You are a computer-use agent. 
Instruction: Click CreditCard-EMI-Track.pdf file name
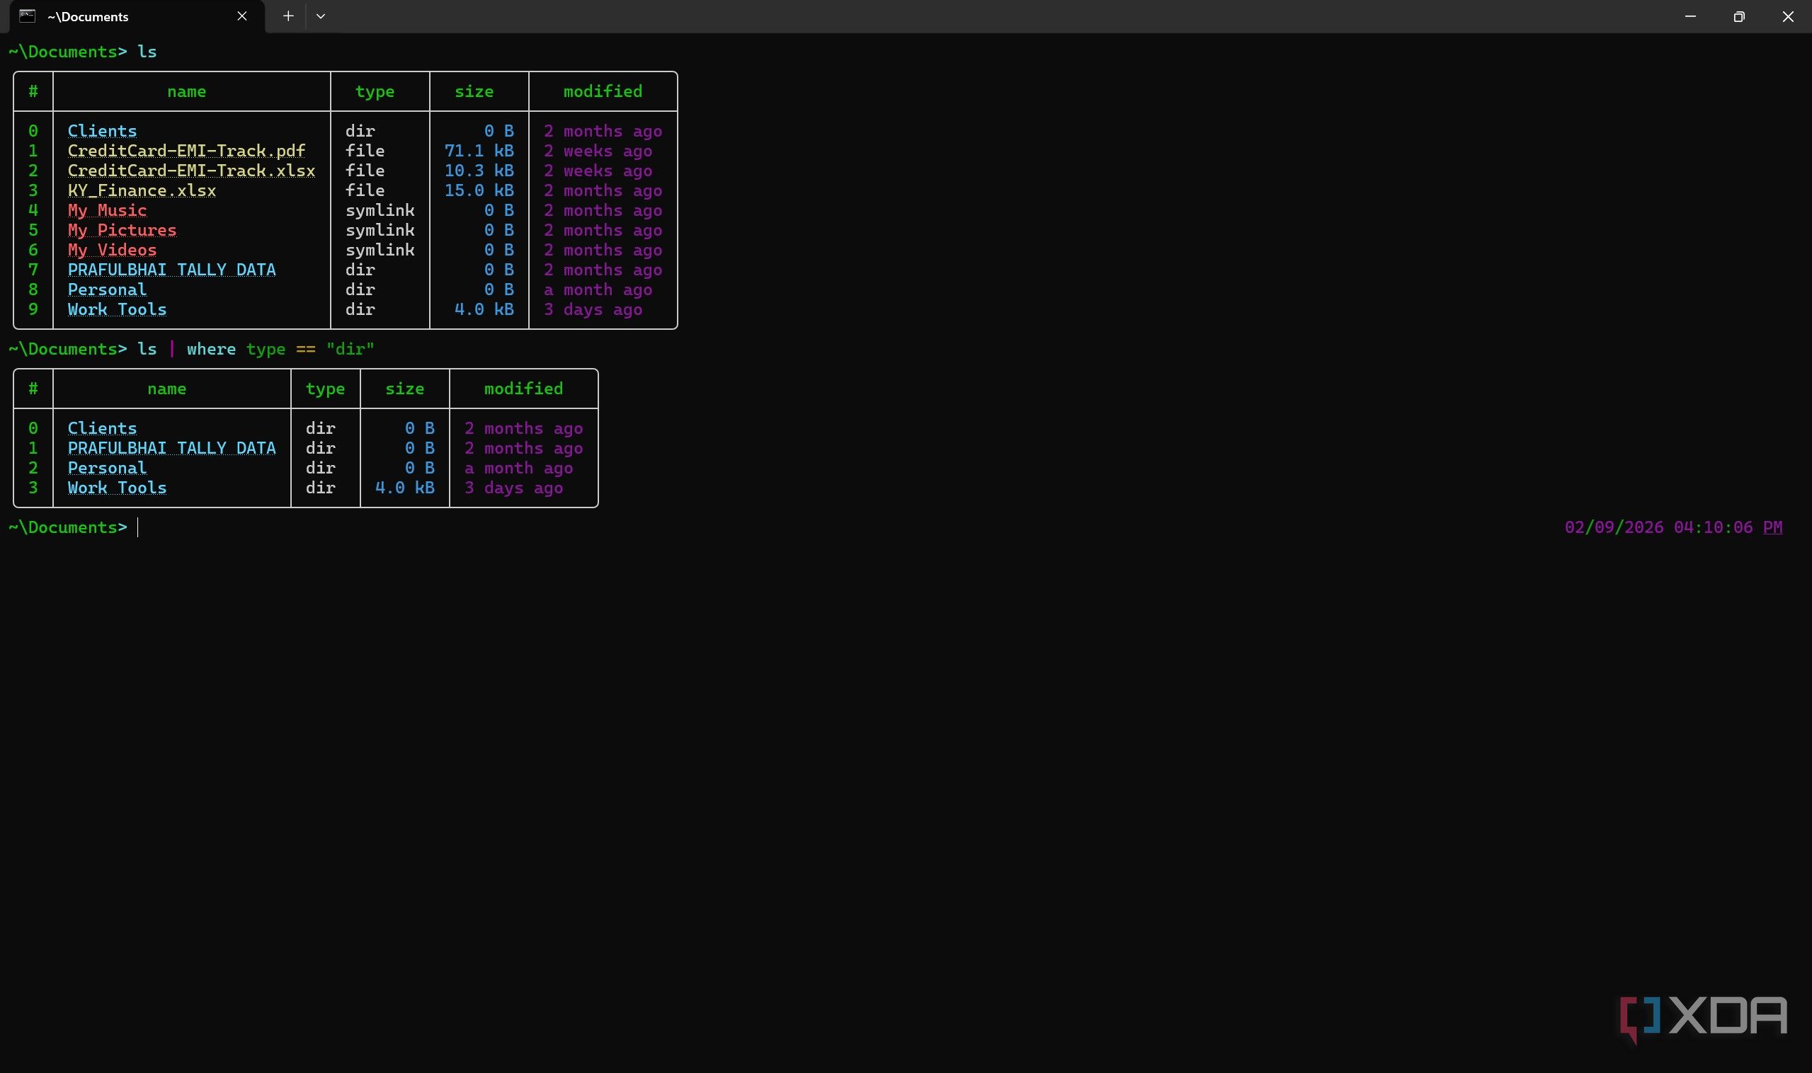pyautogui.click(x=187, y=151)
